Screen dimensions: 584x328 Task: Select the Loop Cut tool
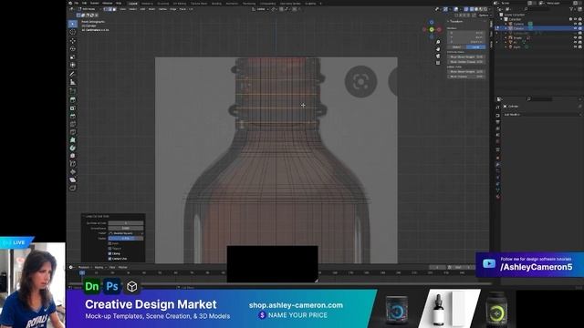(73, 124)
